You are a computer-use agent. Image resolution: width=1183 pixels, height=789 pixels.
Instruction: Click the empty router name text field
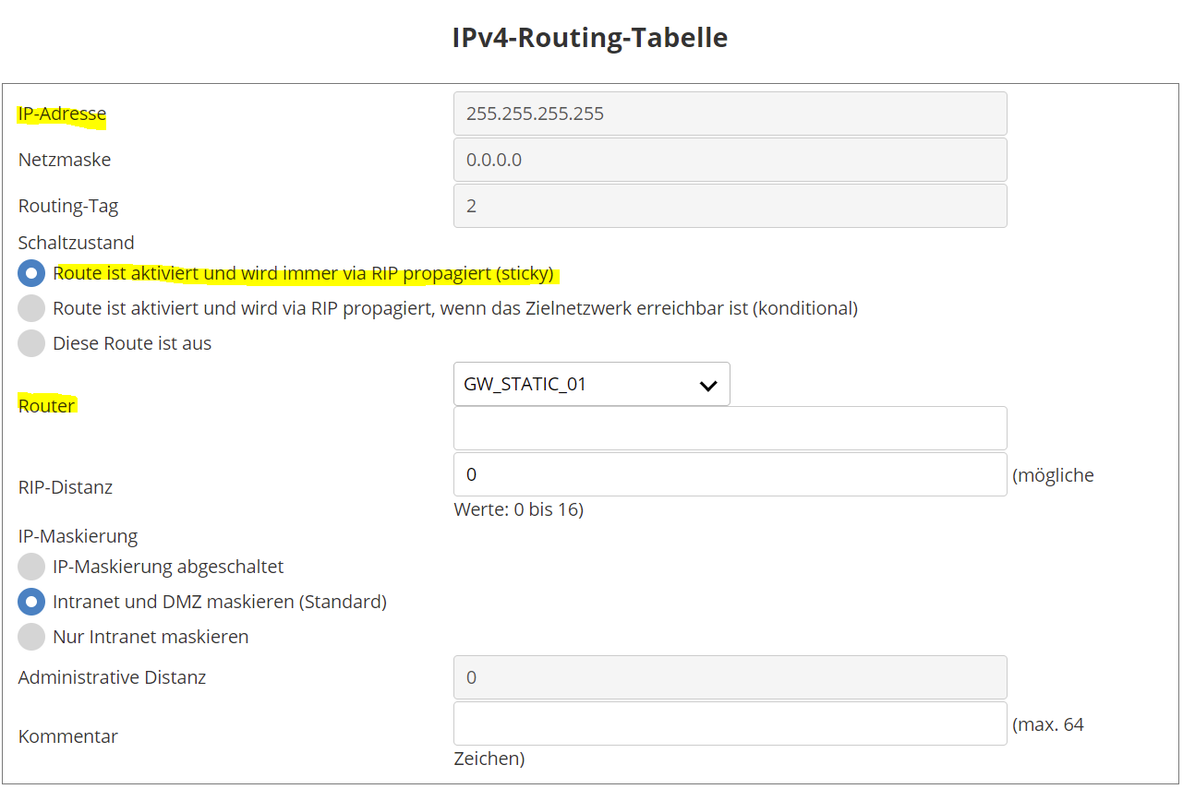coord(730,428)
